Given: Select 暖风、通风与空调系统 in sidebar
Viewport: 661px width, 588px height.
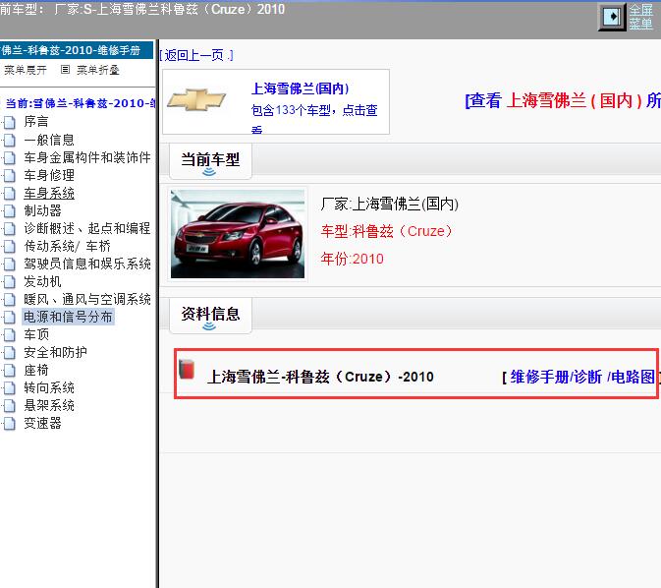Looking at the screenshot, I should pyautogui.click(x=87, y=299).
